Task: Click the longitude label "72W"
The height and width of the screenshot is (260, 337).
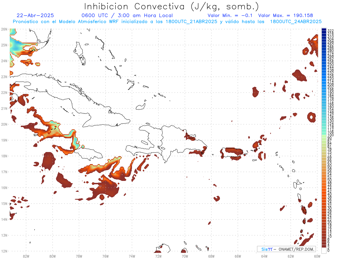Action: [158, 256]
